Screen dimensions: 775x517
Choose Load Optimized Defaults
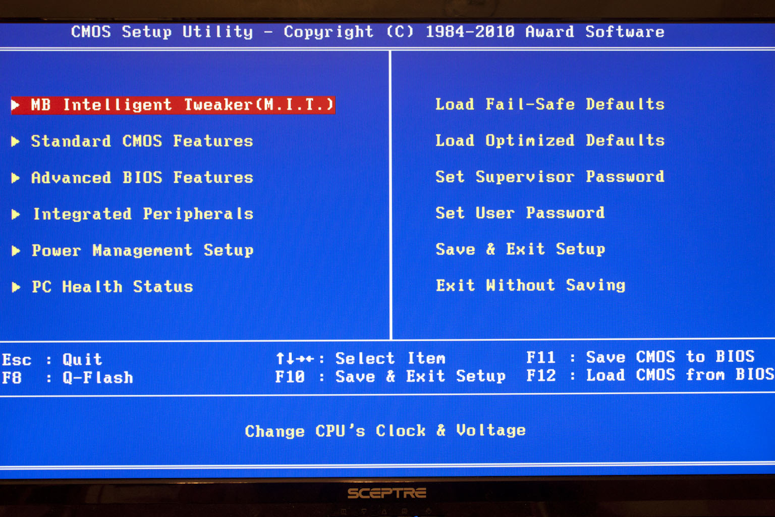pyautogui.click(x=550, y=140)
